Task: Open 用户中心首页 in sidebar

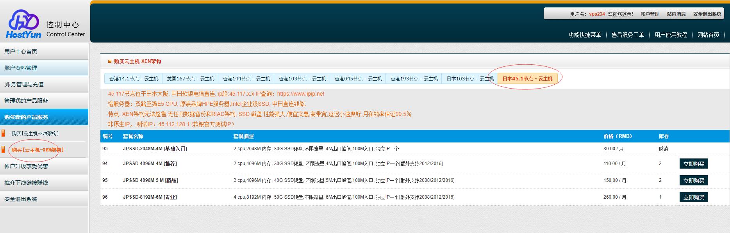Action: click(44, 51)
